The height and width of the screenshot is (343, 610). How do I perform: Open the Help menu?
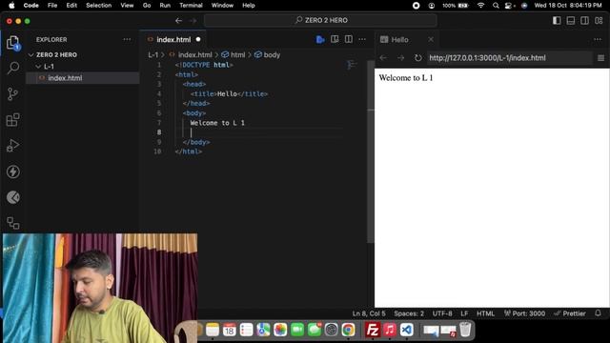point(248,6)
